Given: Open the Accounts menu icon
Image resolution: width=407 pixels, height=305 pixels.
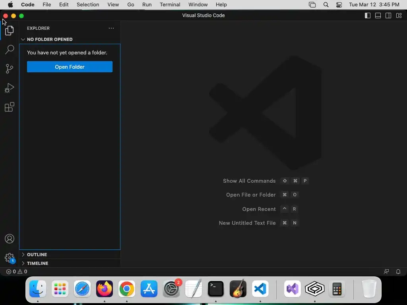Looking at the screenshot, I should tap(10, 239).
